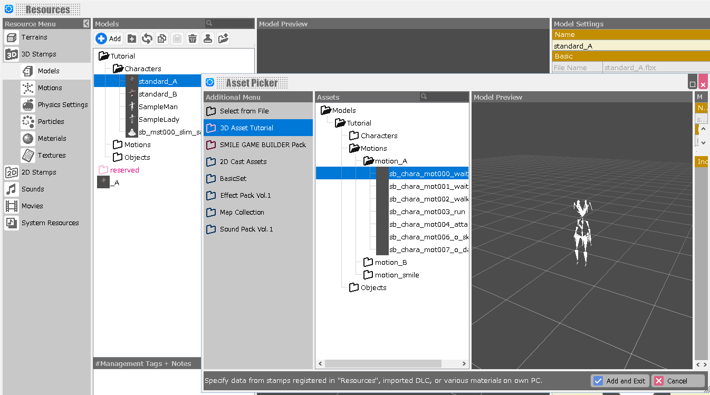Open Particles in the Resource Menu
710x395 pixels.
click(51, 122)
